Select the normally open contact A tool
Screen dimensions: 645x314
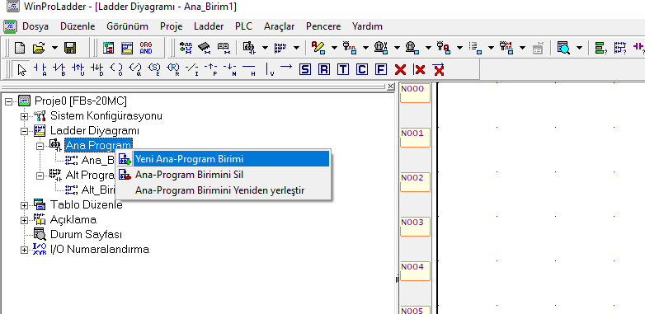pyautogui.click(x=40, y=69)
